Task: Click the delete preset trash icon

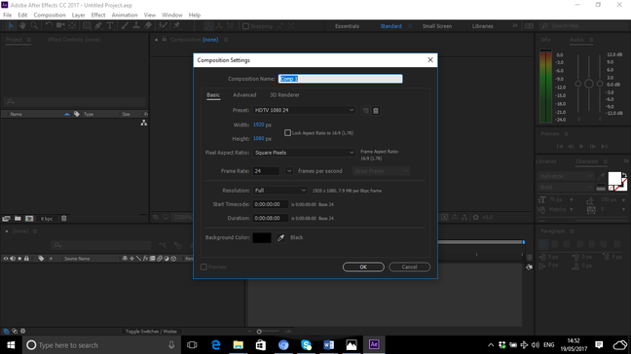Action: pyautogui.click(x=376, y=111)
